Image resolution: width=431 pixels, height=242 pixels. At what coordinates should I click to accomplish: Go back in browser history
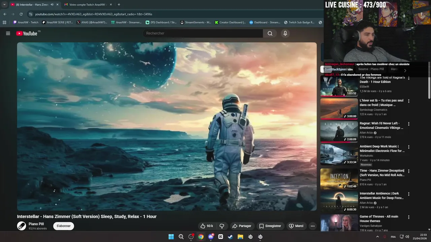tap(5, 14)
